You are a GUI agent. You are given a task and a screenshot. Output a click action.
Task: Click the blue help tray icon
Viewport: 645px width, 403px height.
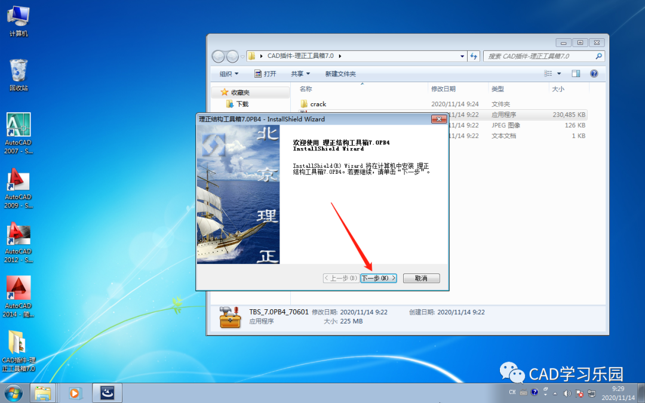(535, 392)
